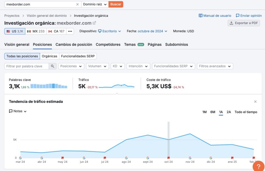Screen dimensions: 265x171
Task: Click the keyword filter search icon
Action: [53, 66]
